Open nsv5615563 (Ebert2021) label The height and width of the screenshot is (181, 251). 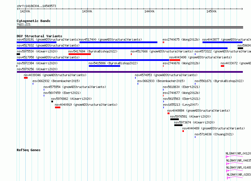182,99
